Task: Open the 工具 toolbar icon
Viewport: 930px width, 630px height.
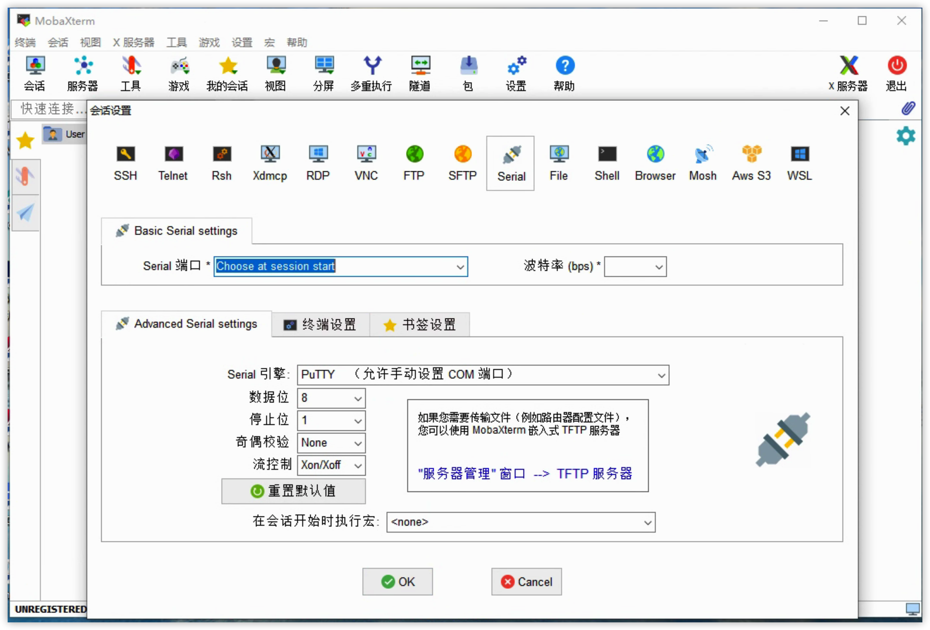Action: click(x=131, y=74)
